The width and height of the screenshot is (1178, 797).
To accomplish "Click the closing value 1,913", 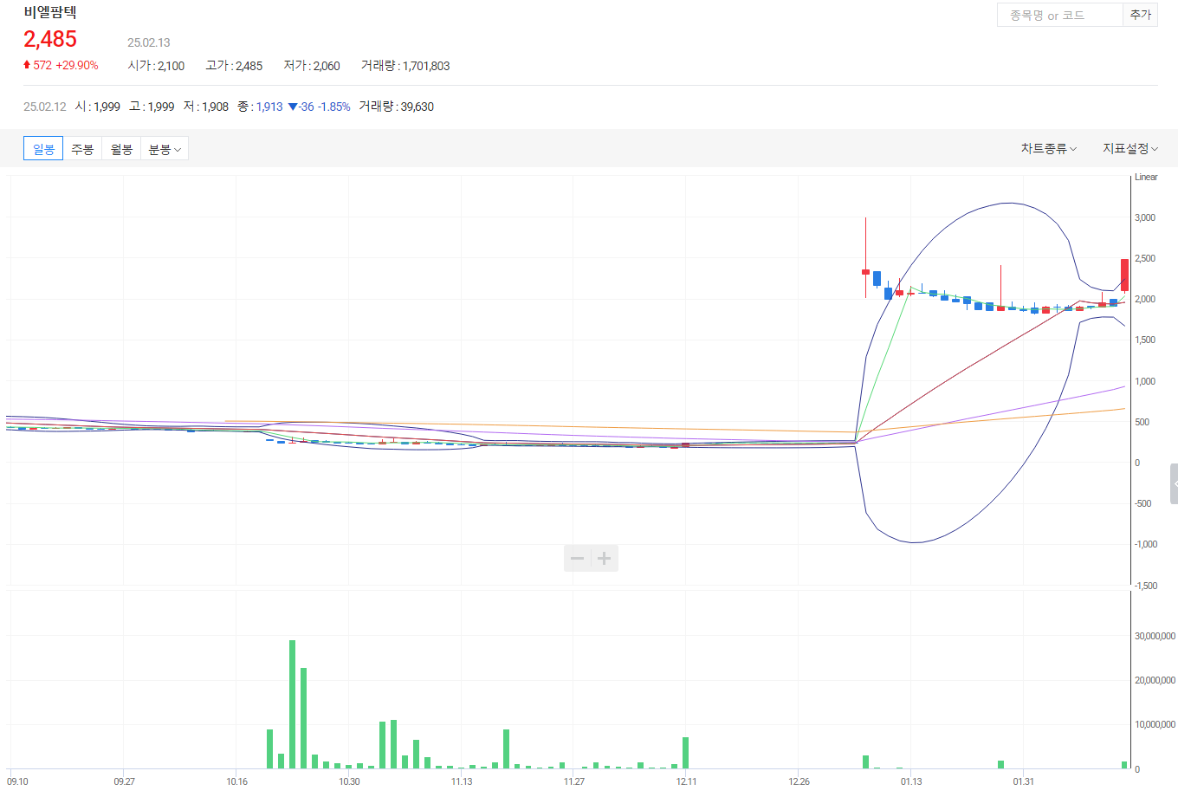I will click(x=269, y=107).
